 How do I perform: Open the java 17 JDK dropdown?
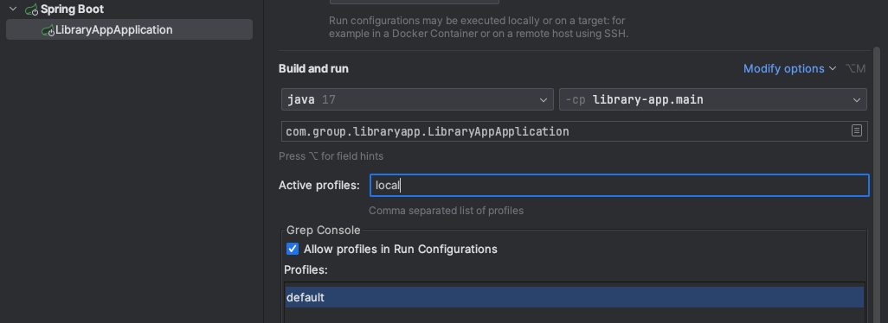[417, 100]
